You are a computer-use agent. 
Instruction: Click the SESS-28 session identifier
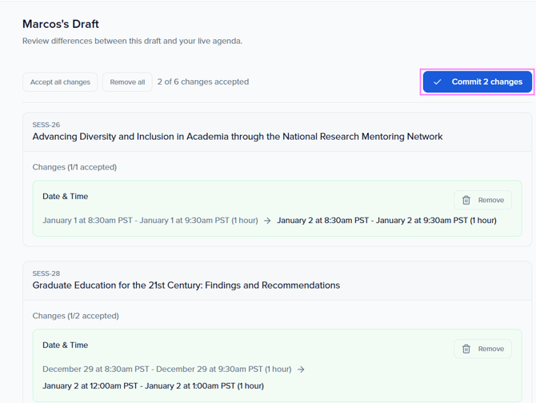click(46, 273)
